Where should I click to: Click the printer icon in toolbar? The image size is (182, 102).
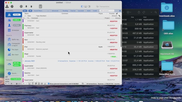tap(12, 6)
